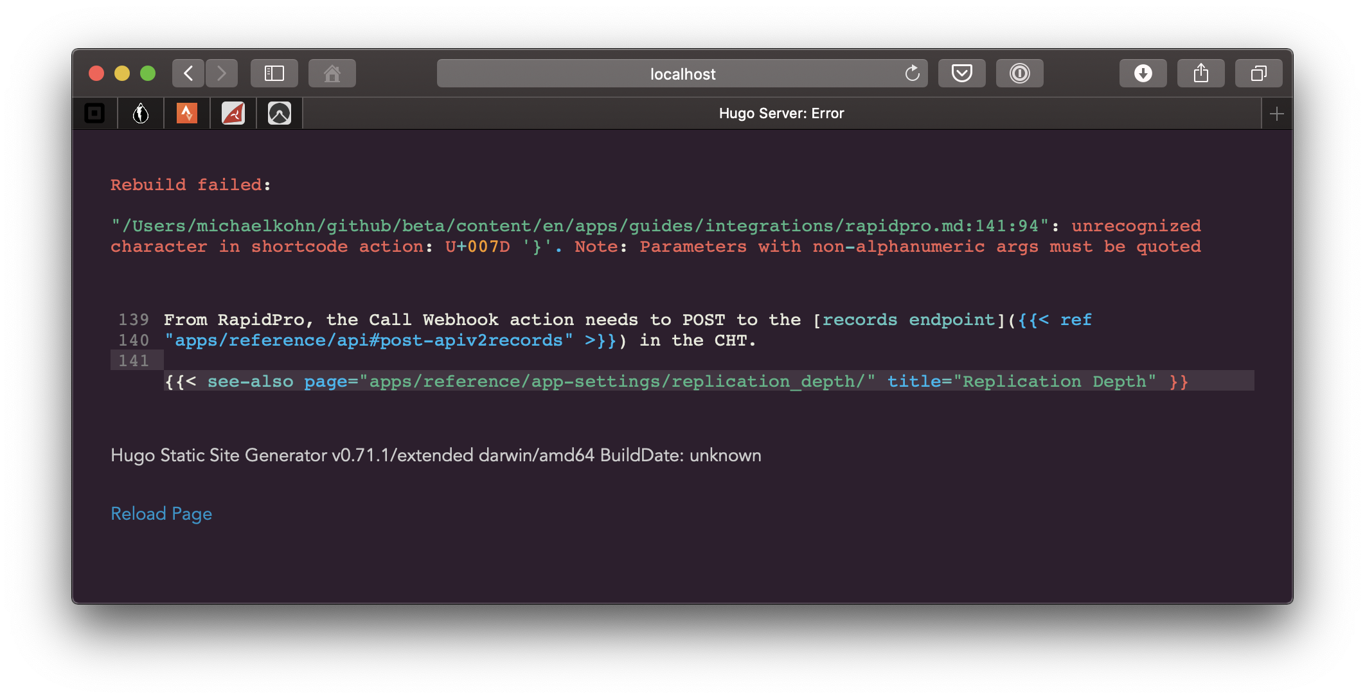1365x699 pixels.
Task: Navigate back to the previous page
Action: point(187,73)
